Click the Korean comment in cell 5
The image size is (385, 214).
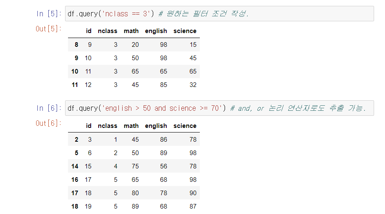click(x=204, y=14)
